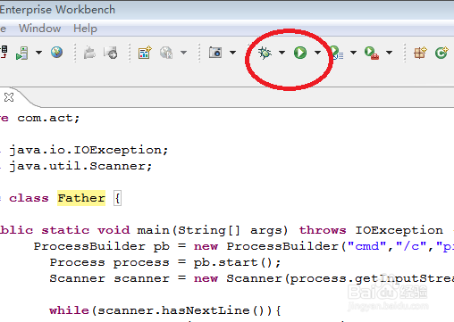
Task: Click the string literal "cmd"
Action: click(366, 246)
